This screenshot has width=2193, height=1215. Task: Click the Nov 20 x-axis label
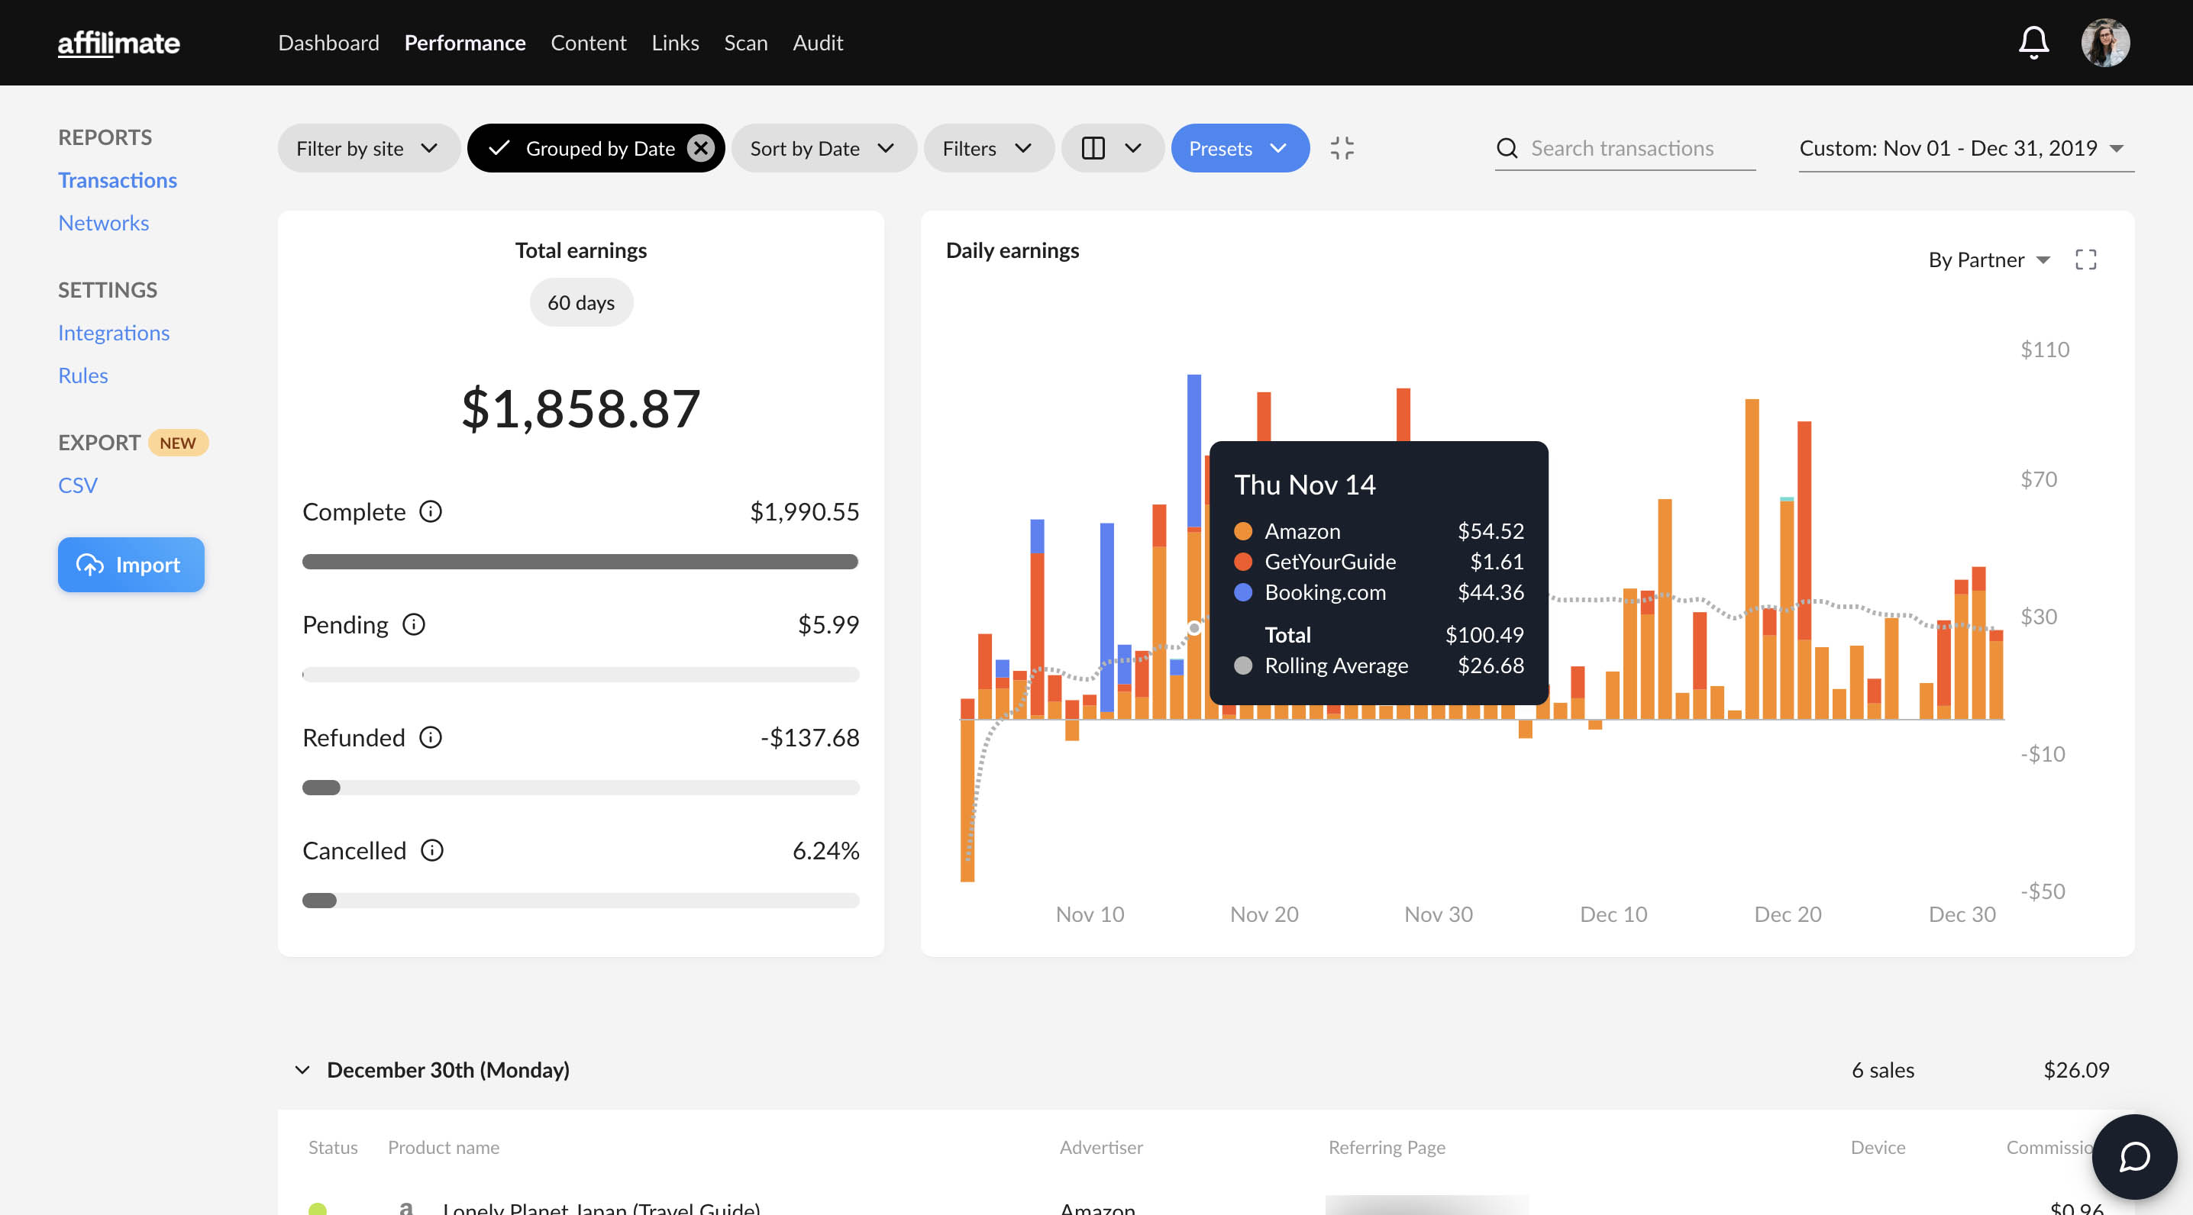coord(1264,914)
